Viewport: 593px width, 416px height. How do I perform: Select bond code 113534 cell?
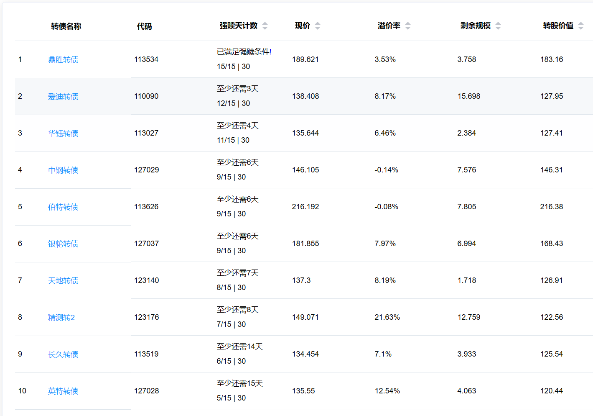[146, 59]
